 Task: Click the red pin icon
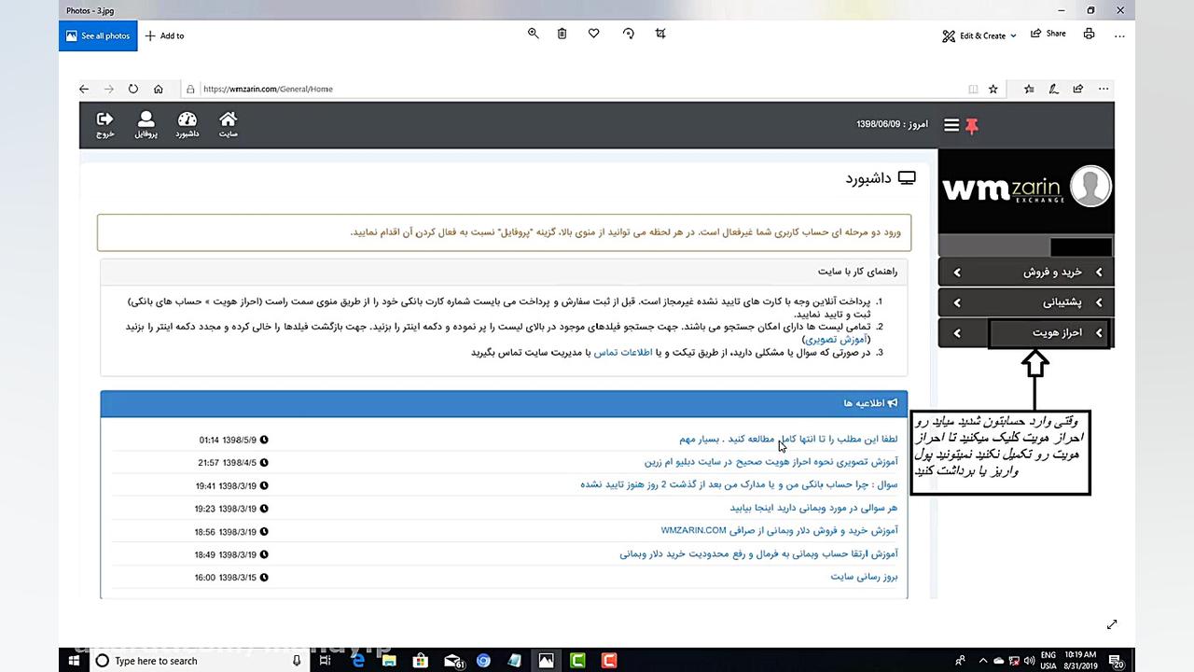pyautogui.click(x=972, y=125)
